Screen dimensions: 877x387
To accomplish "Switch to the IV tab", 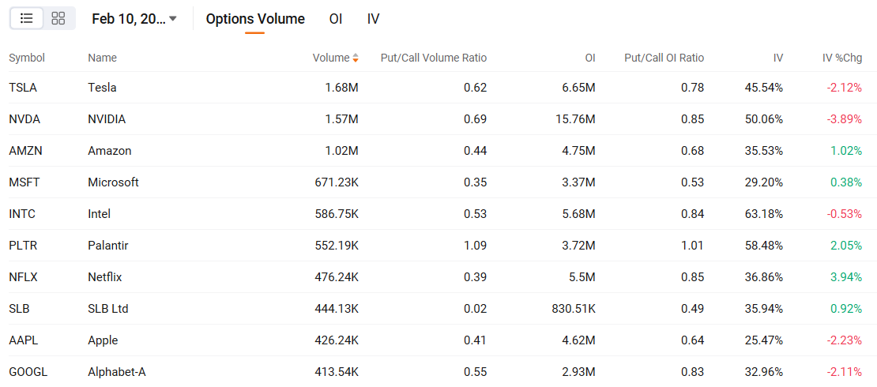I will tap(373, 19).
